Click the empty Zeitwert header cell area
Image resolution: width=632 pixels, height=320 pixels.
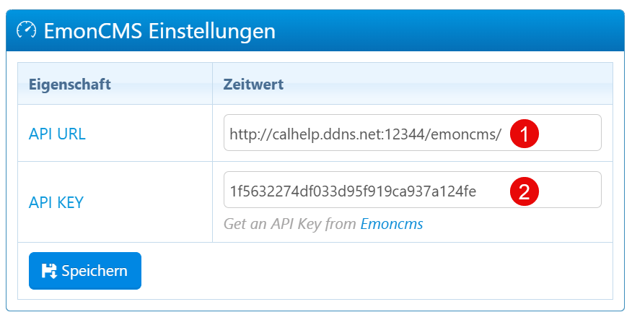(447, 85)
